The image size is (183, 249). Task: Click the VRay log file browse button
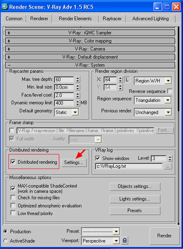[168, 166]
